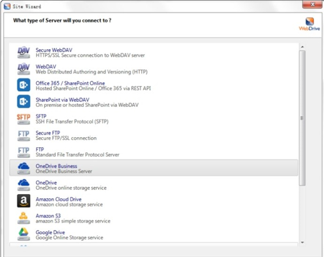Click 'SSH File Transfer Protocol (SFTP)' description
This screenshot has width=324, height=257.
[72, 121]
